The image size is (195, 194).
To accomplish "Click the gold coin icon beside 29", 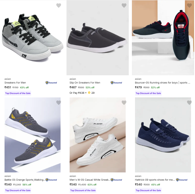I will click(89, 93).
